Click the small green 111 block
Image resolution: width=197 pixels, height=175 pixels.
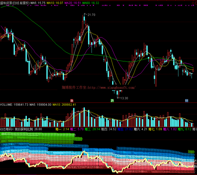click(x=191, y=152)
